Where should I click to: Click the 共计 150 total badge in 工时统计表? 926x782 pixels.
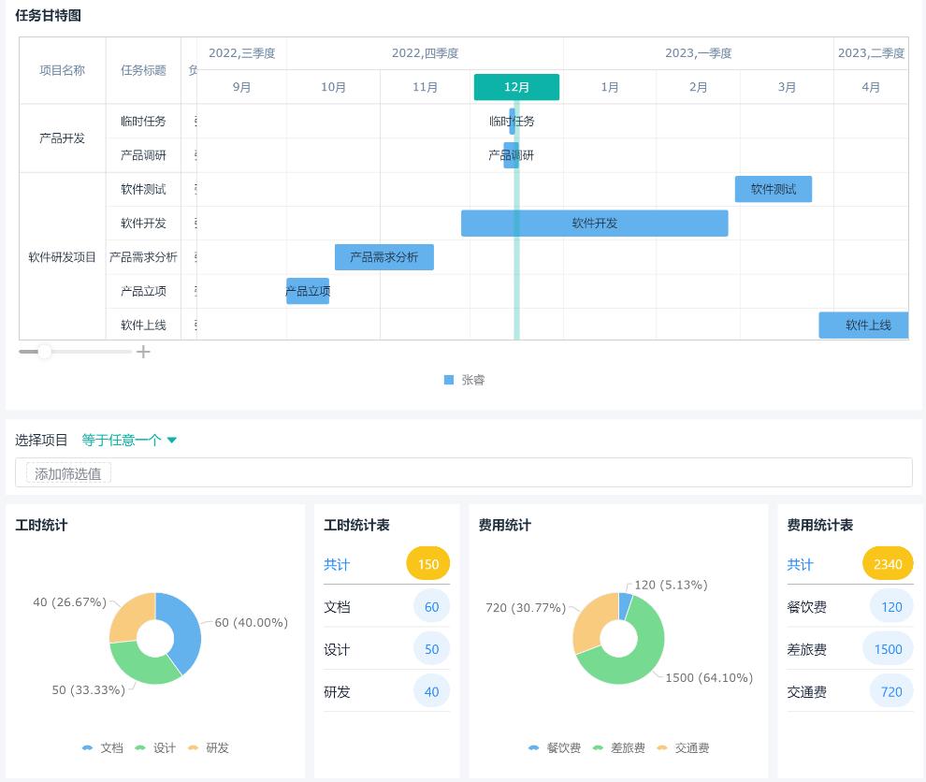pyautogui.click(x=427, y=564)
